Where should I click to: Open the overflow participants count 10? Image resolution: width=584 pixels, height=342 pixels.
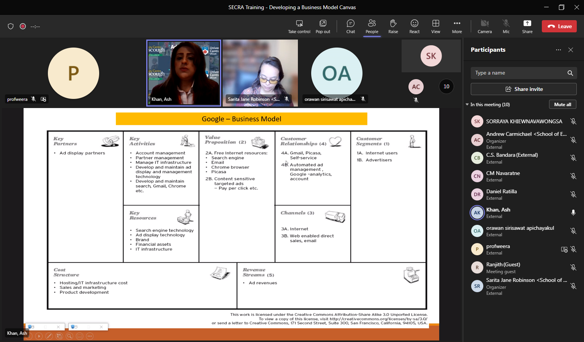pos(446,86)
